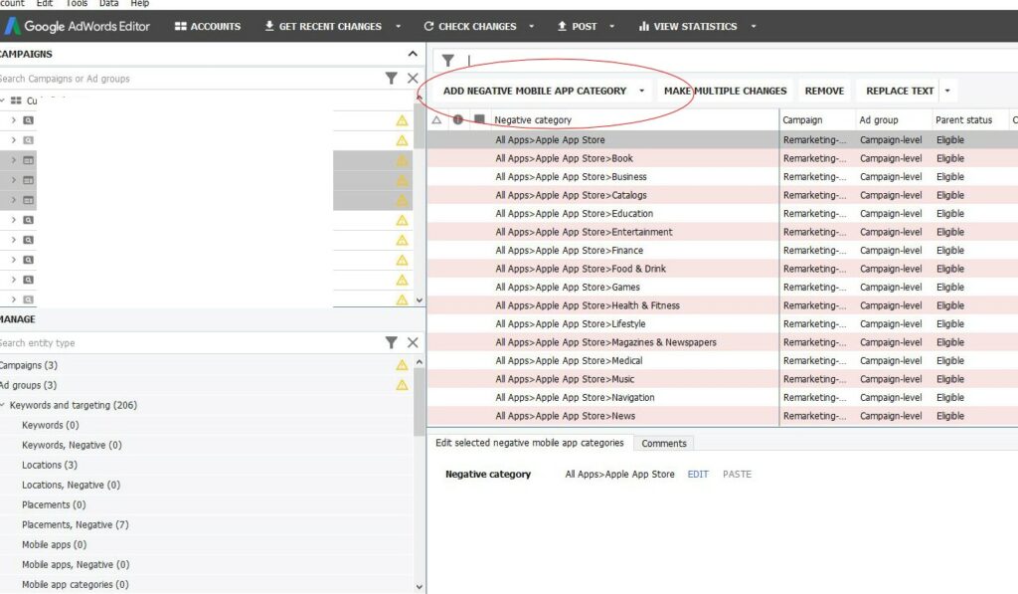Screen dimensions: 1018x594
Task: Select row All Apps>Apple App Store>Business
Action: coord(722,177)
